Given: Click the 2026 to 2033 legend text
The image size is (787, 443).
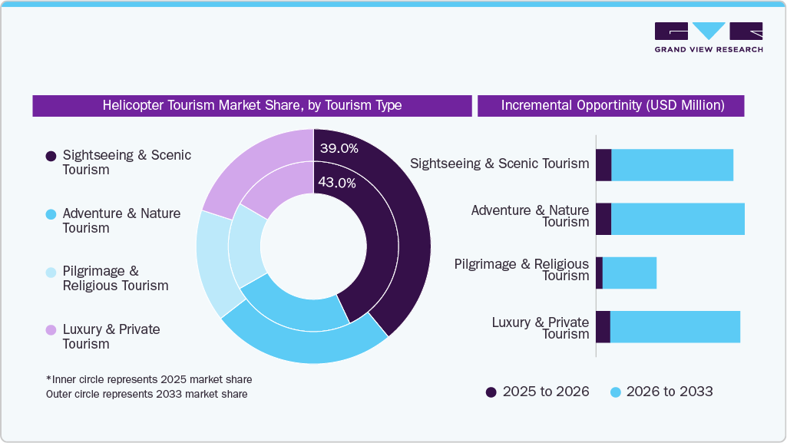Looking at the screenshot, I should click(670, 392).
